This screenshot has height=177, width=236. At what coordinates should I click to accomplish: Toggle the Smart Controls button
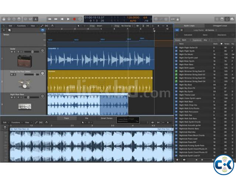tap(25, 19)
